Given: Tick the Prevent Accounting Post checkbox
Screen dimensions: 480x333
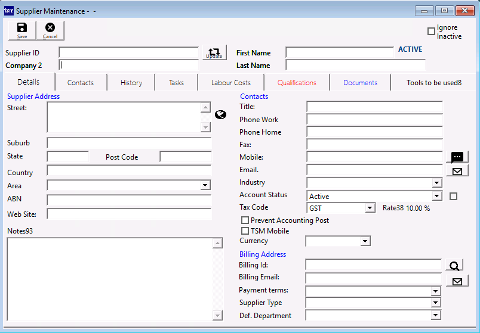Looking at the screenshot, I should tap(245, 220).
